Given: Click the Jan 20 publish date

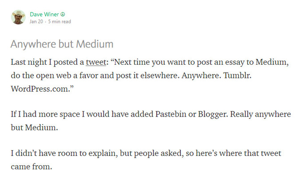Looking at the screenshot, I should click(x=36, y=22).
